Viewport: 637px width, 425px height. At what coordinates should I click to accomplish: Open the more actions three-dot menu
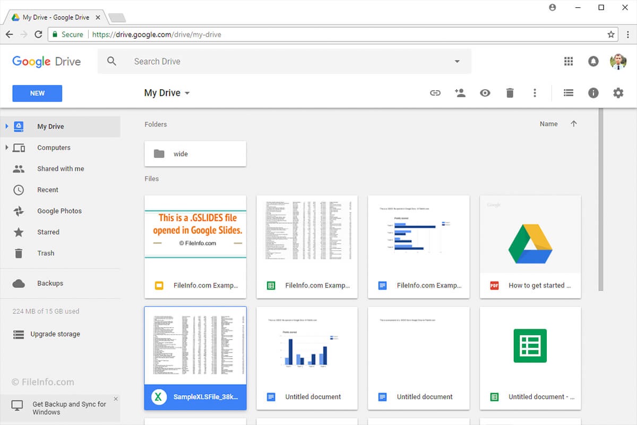click(x=535, y=92)
